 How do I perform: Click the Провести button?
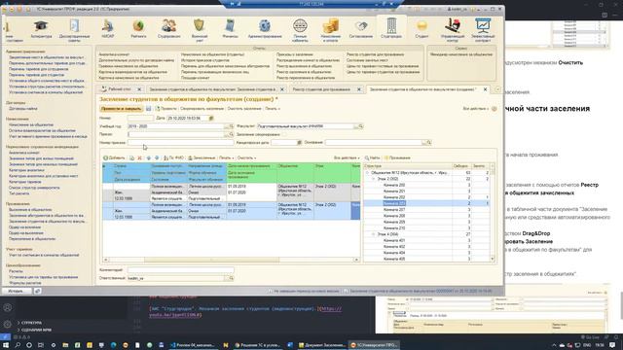pyautogui.click(x=165, y=108)
